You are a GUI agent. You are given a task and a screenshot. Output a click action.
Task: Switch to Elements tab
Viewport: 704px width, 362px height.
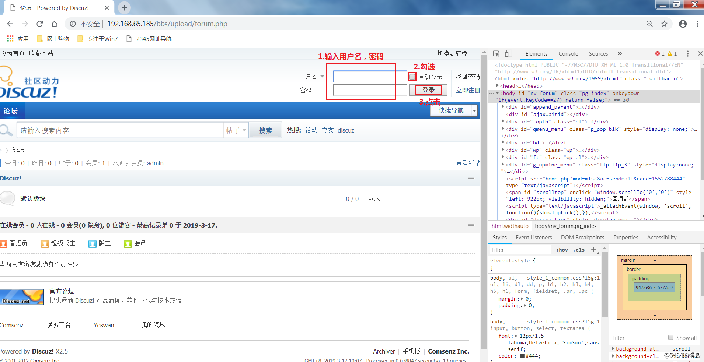(536, 54)
